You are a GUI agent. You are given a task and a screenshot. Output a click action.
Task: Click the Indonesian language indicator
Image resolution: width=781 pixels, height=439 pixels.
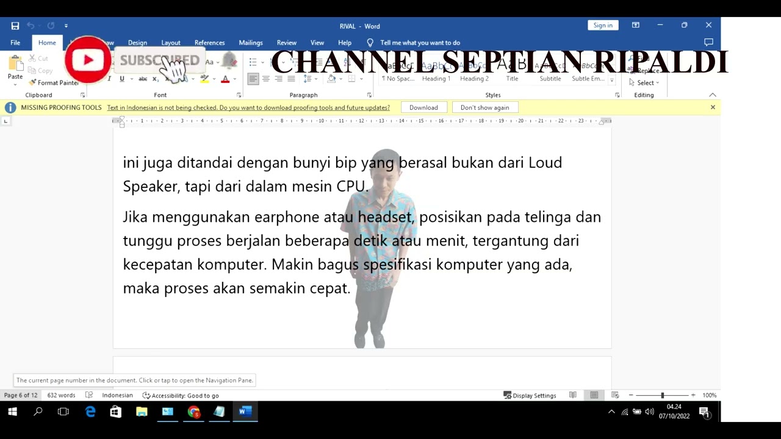(117, 395)
